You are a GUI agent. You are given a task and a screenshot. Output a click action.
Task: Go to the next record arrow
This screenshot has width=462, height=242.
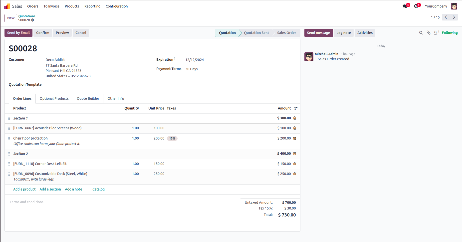pyautogui.click(x=454, y=17)
